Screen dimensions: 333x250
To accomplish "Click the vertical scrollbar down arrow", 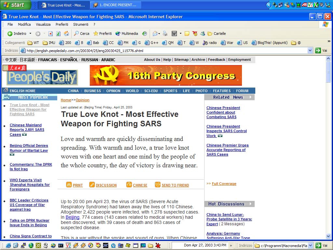I will (x=328, y=236).
